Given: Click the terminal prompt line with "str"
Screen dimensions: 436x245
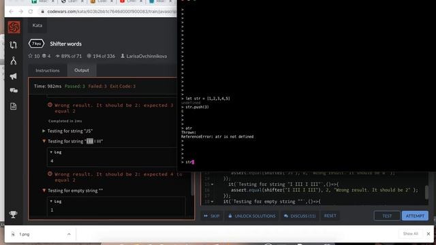Looking at the screenshot, I should coord(188,162).
